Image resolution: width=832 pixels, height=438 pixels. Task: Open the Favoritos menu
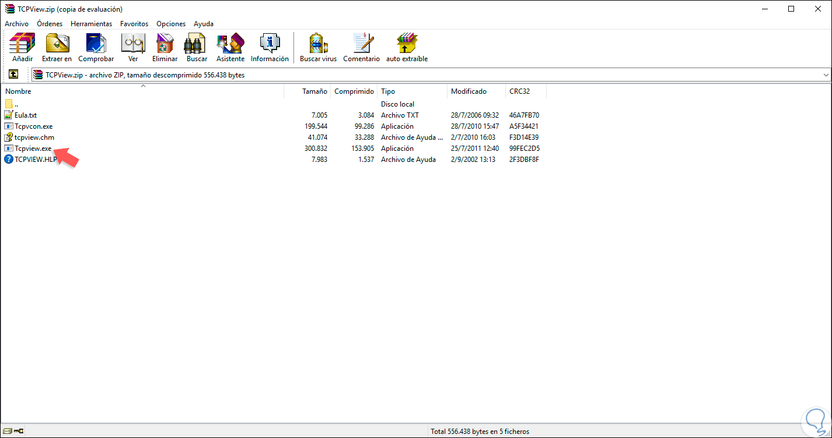[134, 24]
